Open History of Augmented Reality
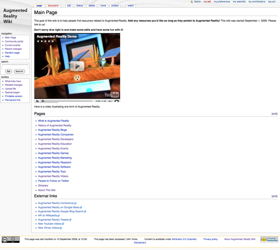The image size is (280, 250). point(55,126)
